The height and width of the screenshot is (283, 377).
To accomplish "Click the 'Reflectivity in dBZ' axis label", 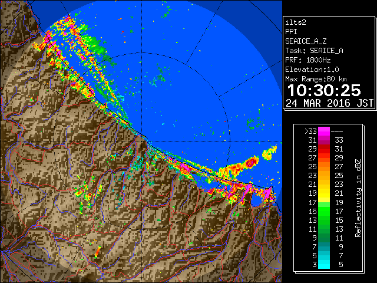I will pyautogui.click(x=358, y=198).
